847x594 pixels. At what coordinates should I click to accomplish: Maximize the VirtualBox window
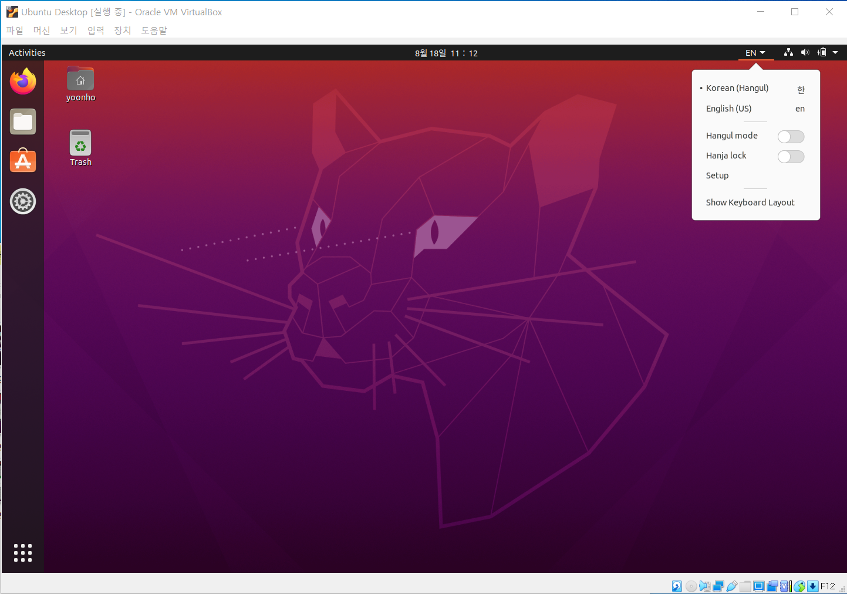(x=795, y=12)
